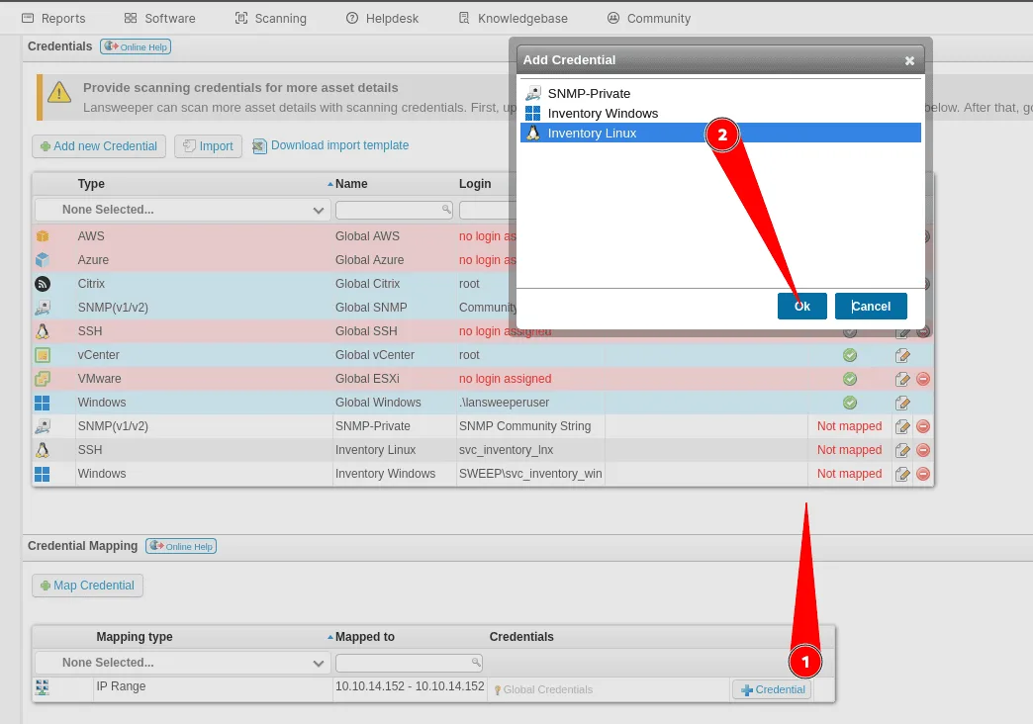
Task: Edit the Global ESXi credential
Action: click(902, 380)
